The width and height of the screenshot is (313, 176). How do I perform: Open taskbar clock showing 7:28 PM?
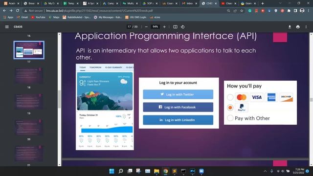click(298, 171)
